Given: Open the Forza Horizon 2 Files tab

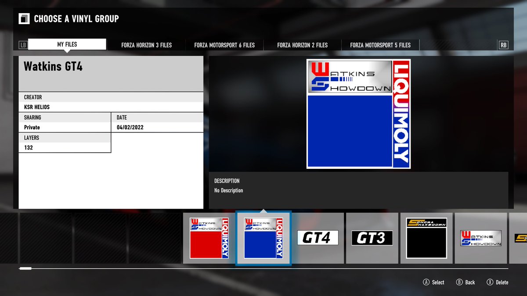Looking at the screenshot, I should point(302,45).
